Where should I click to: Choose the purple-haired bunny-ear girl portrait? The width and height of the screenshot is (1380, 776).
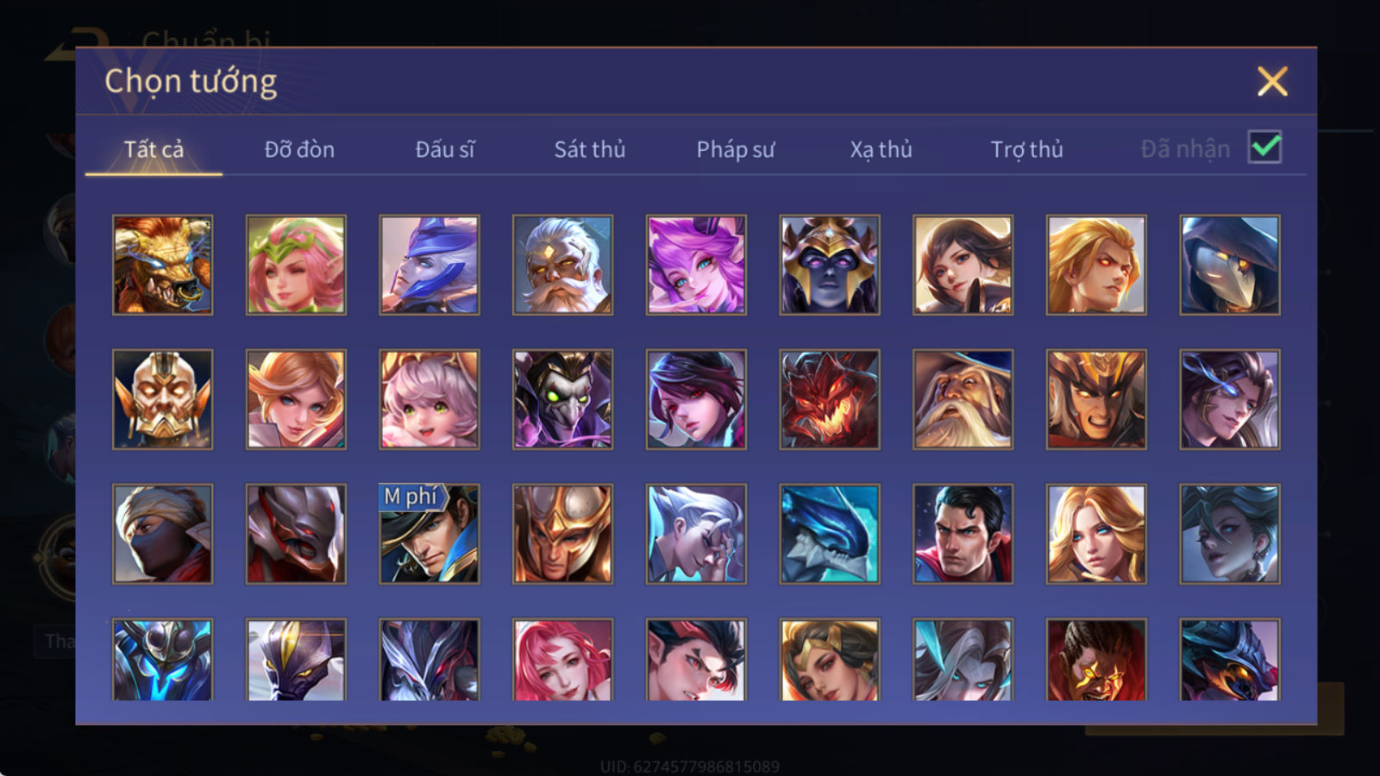click(x=696, y=265)
